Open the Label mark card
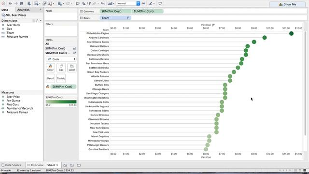The height and width of the screenshot is (174, 309). [x=72, y=68]
